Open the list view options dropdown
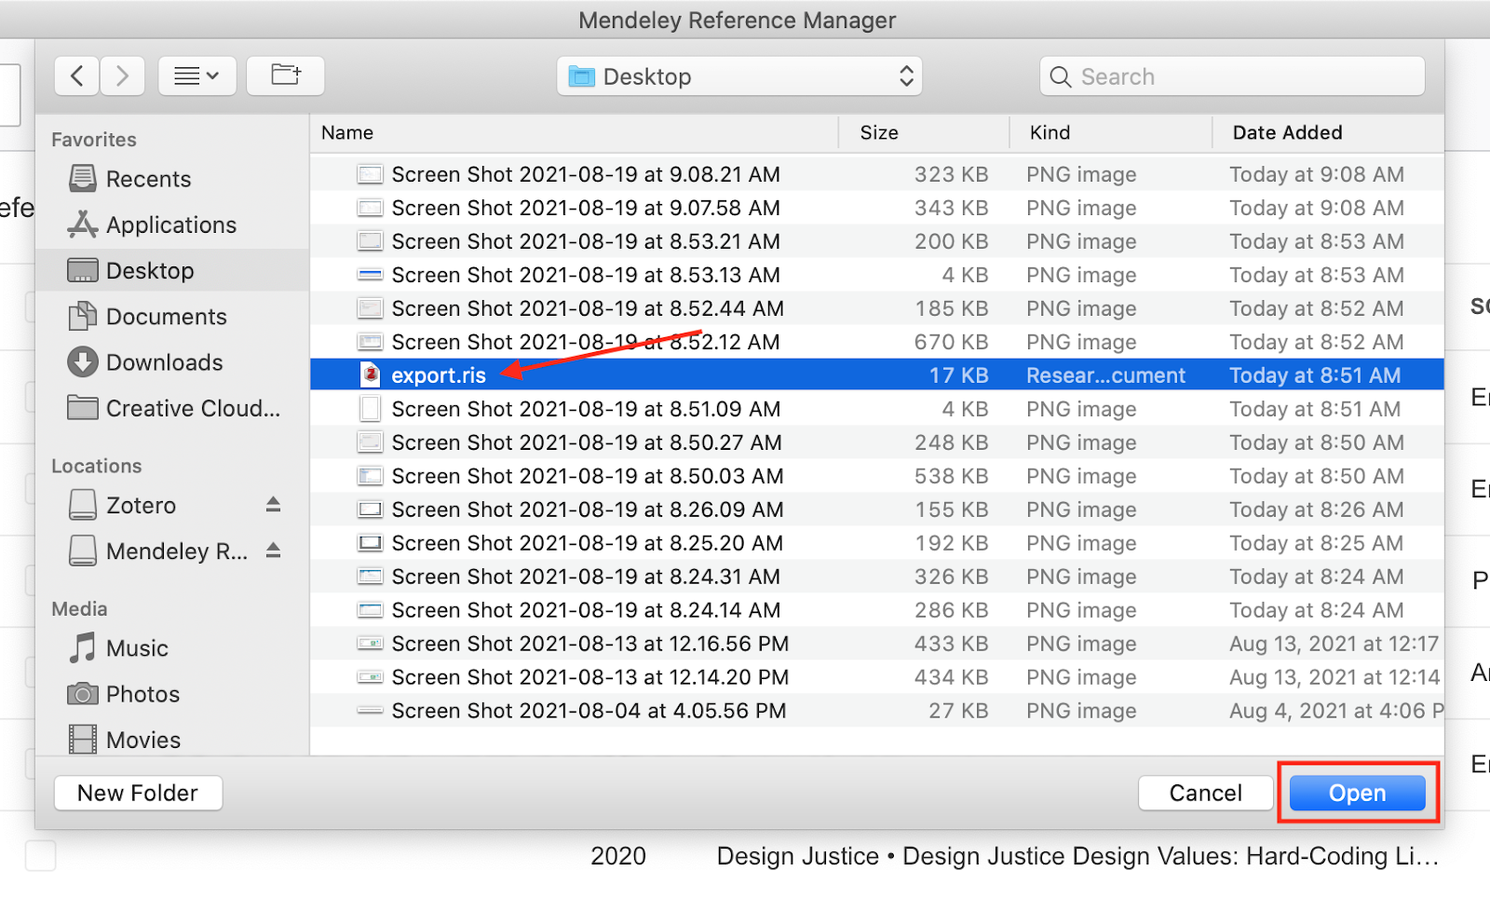Screen dimensions: 1490x898 click(x=196, y=76)
